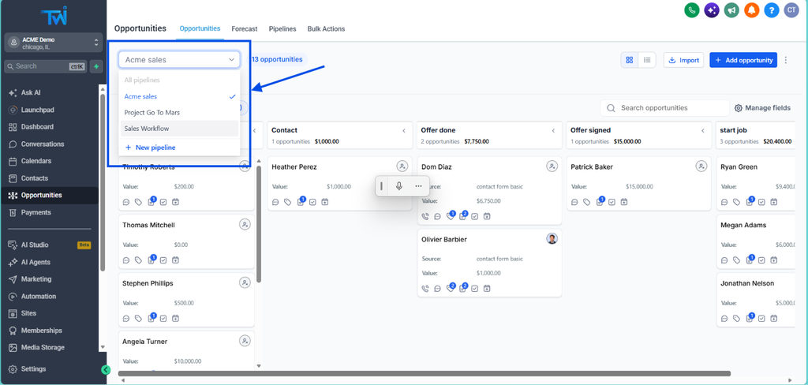Image resolution: width=808 pixels, height=385 pixels.
Task: Select the Opportunities tab
Action: tap(200, 28)
